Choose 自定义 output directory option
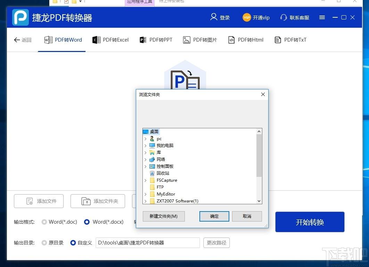This screenshot has height=267, width=369. pos(73,243)
